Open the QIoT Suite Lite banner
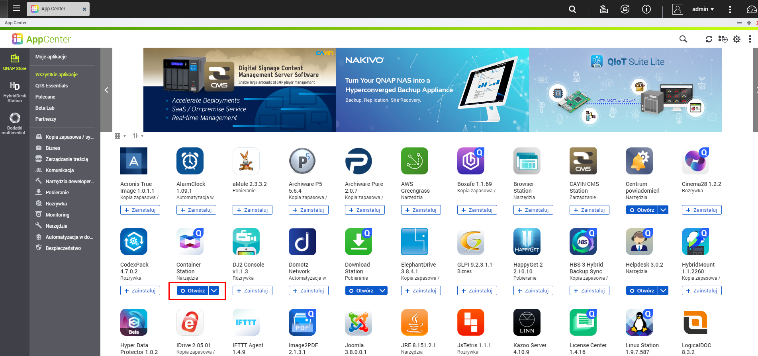 coord(625,90)
